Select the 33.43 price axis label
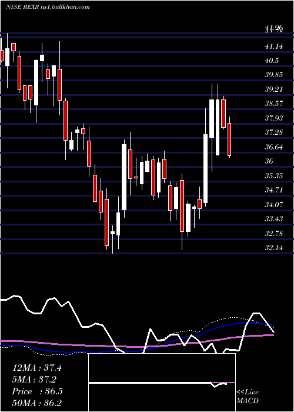Viewport: 294px width, 412px height. (x=274, y=218)
